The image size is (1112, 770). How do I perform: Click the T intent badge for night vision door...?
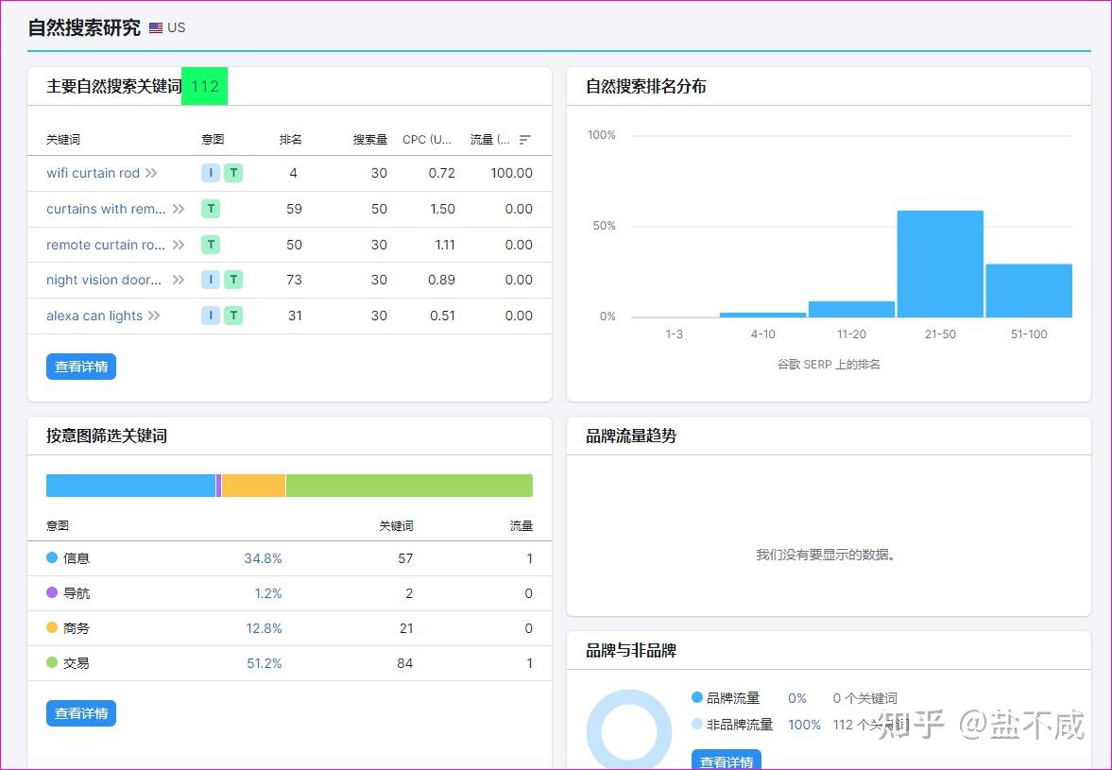coord(233,280)
